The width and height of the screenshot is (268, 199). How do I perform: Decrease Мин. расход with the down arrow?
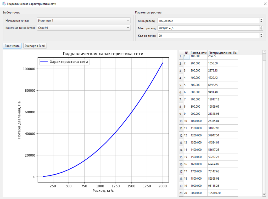tap(261, 22)
